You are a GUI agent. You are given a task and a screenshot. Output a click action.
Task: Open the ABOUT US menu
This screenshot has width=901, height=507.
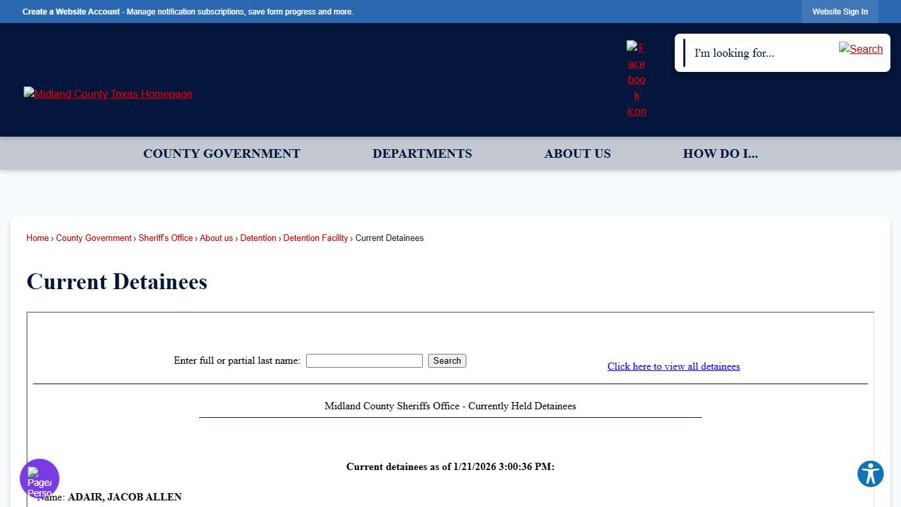[577, 153]
